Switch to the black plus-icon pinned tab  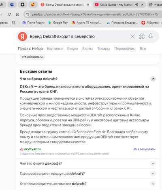[x=22, y=5]
